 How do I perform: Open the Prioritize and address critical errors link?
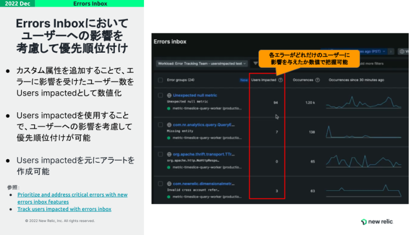[72, 198]
